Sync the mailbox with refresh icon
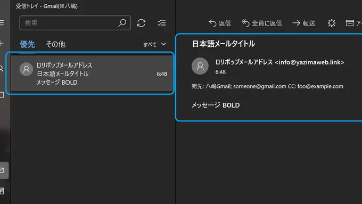 141,23
